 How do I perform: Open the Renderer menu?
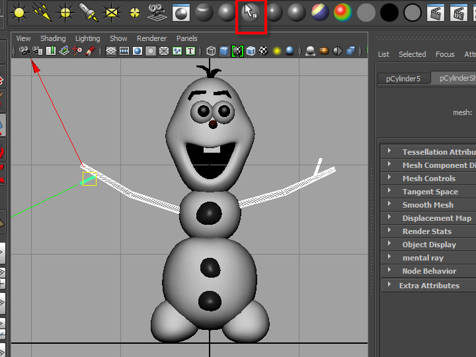[x=151, y=38]
